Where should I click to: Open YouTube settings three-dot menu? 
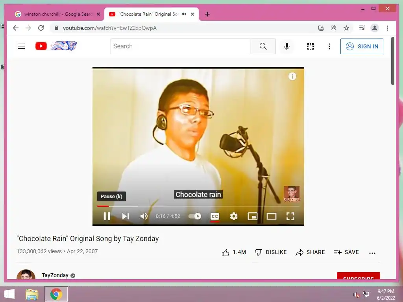[329, 46]
